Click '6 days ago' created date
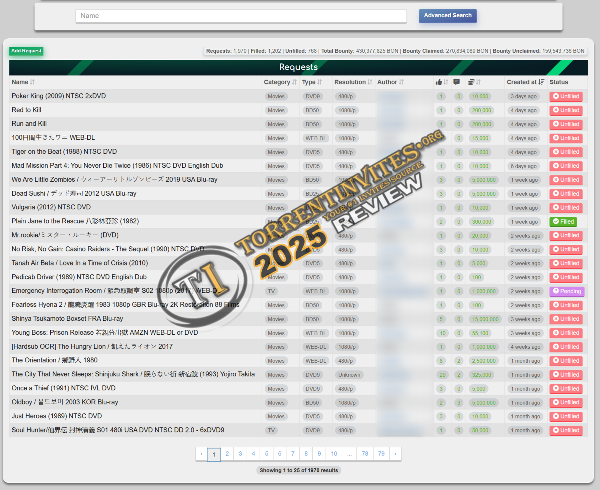The width and height of the screenshot is (600, 490). pyautogui.click(x=523, y=166)
